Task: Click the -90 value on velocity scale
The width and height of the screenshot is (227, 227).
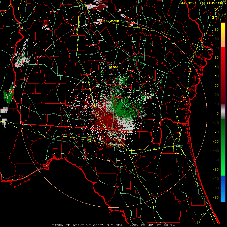Action: pyautogui.click(x=216, y=197)
